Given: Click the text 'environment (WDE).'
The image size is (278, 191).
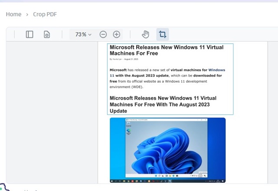Looking at the screenshot, I should tap(126, 87).
